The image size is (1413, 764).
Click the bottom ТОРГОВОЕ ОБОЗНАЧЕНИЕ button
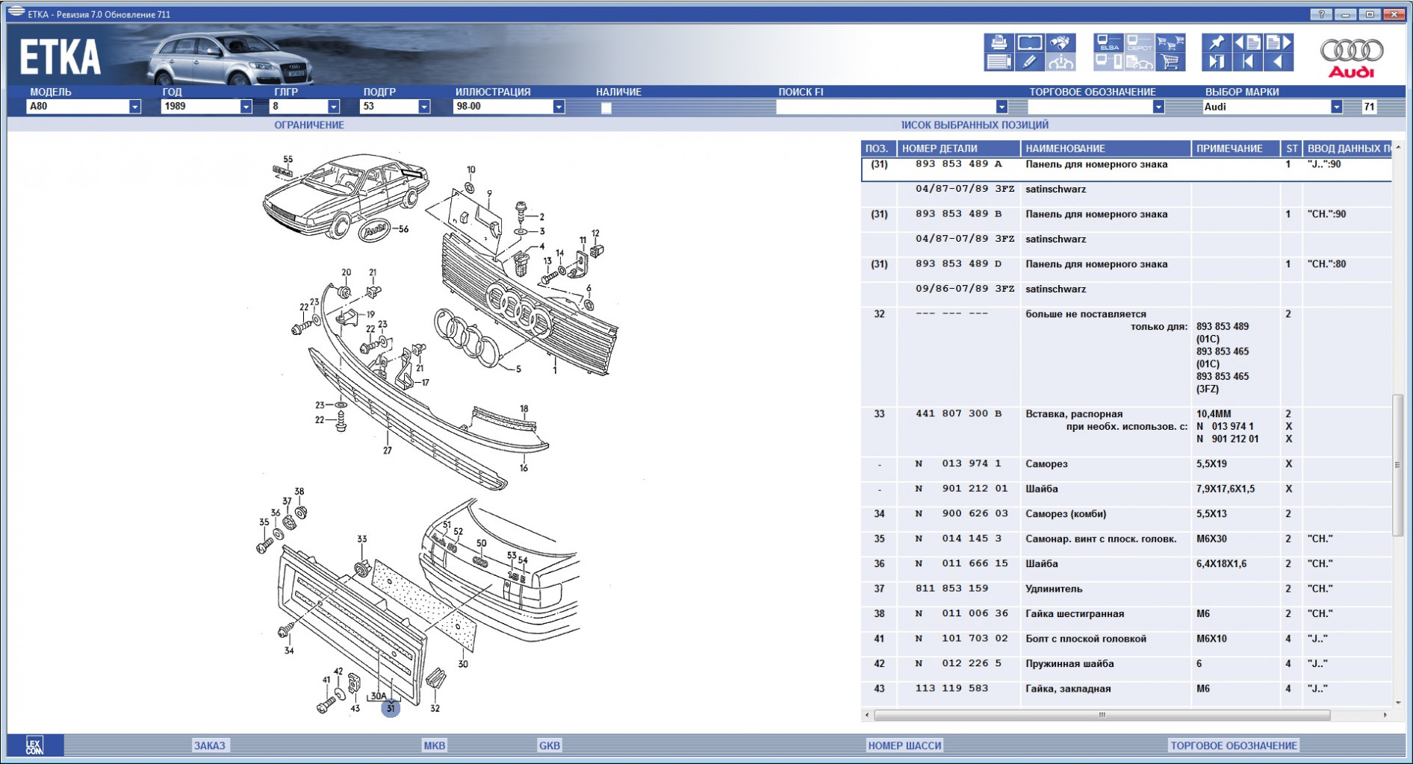coord(1234,745)
